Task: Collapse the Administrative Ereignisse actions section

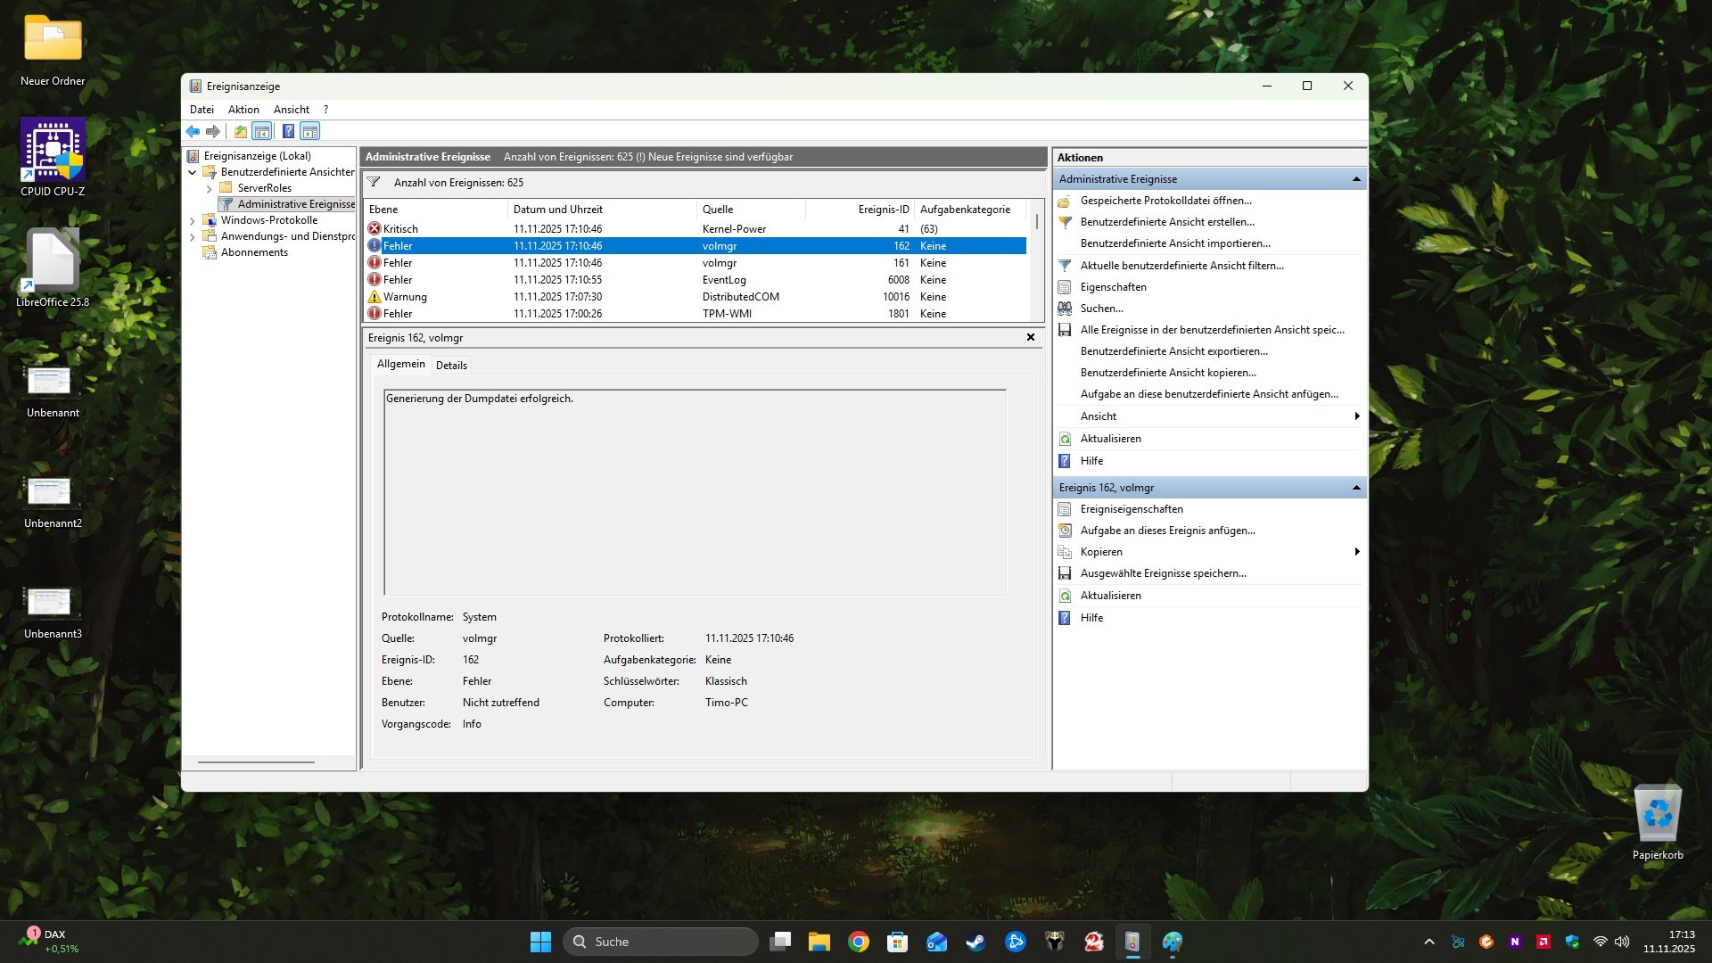Action: pos(1356,179)
